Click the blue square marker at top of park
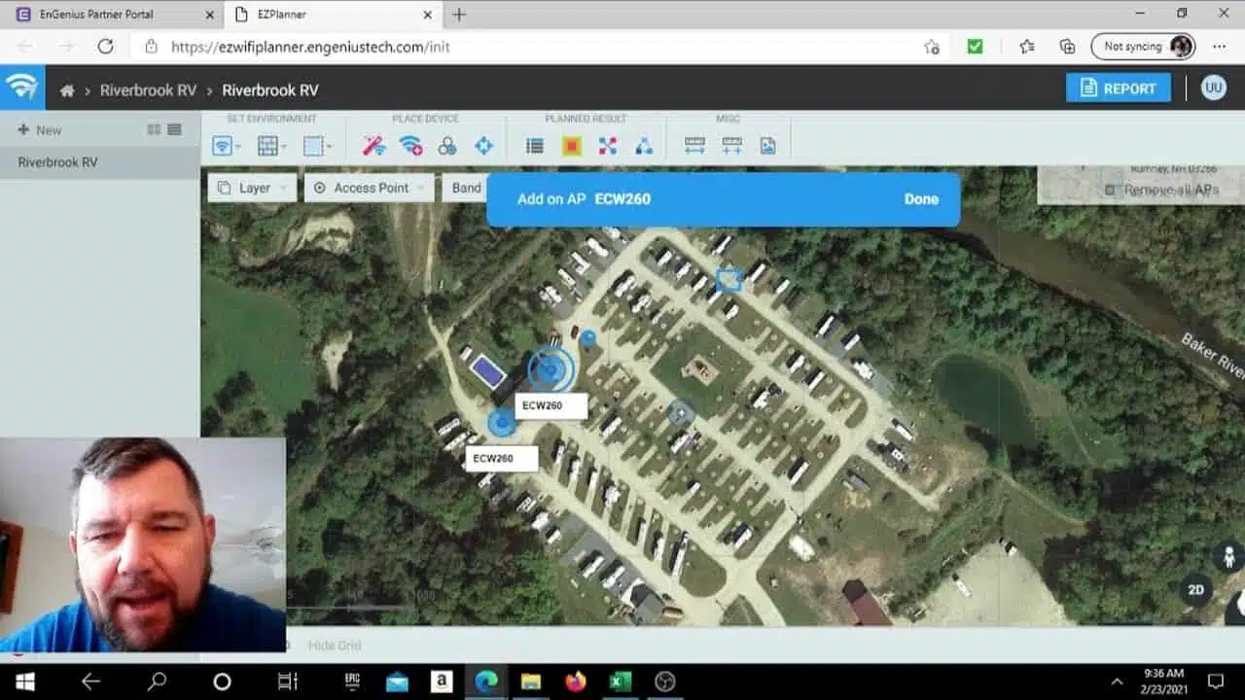1245x700 pixels. click(x=729, y=281)
